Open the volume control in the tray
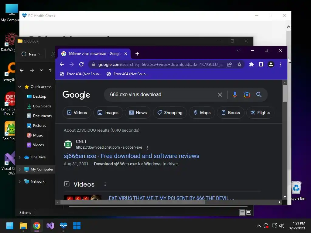 [282, 226]
